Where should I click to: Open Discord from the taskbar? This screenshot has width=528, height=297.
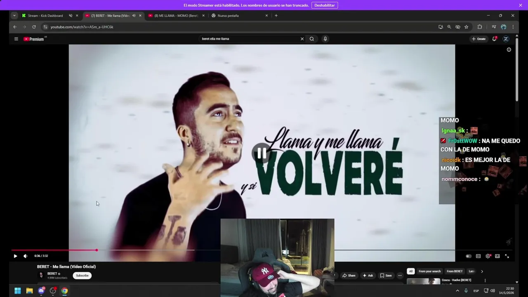(41, 291)
